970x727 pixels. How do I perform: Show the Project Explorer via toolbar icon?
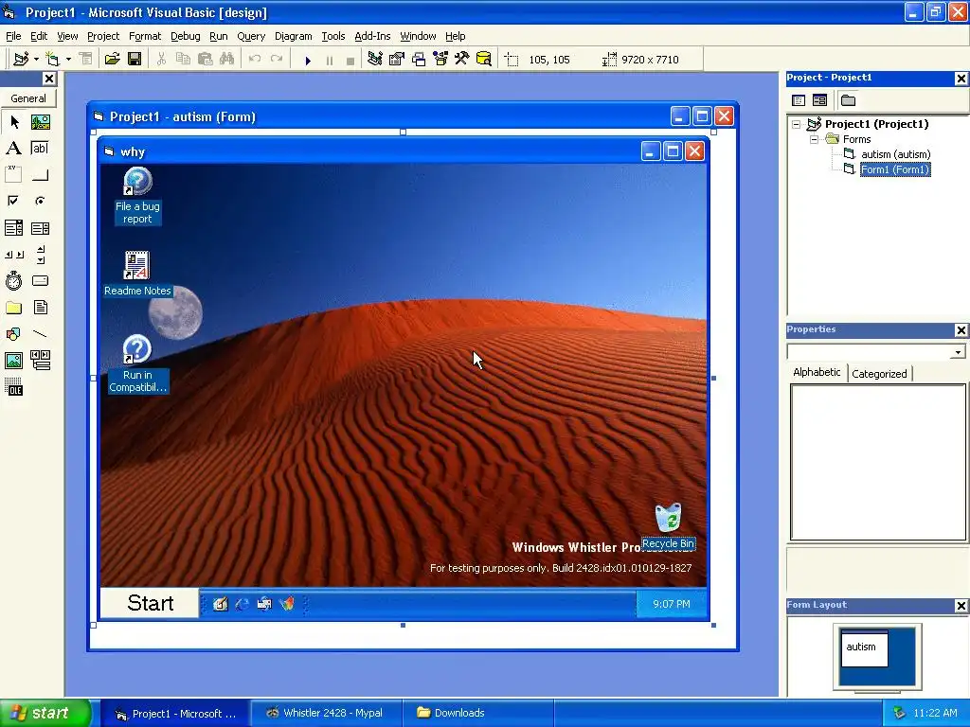tap(374, 60)
